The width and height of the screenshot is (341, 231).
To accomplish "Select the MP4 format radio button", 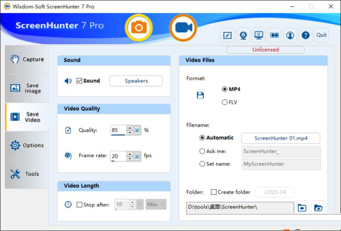I will (225, 89).
